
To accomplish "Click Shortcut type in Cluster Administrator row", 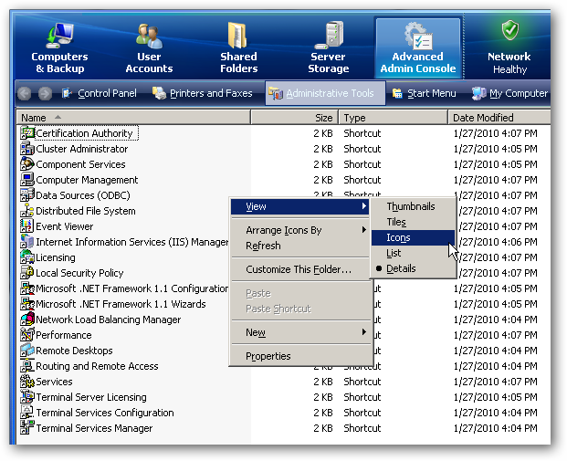I will coord(362,149).
